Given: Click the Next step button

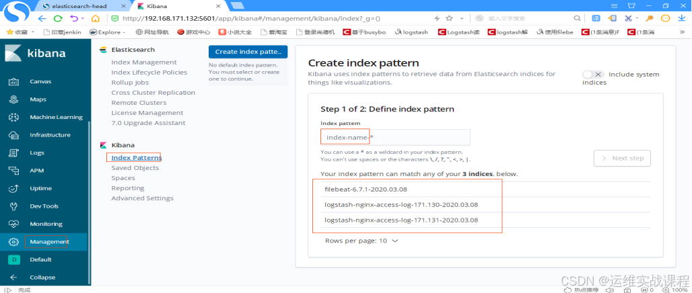Looking at the screenshot, I should click(x=622, y=158).
